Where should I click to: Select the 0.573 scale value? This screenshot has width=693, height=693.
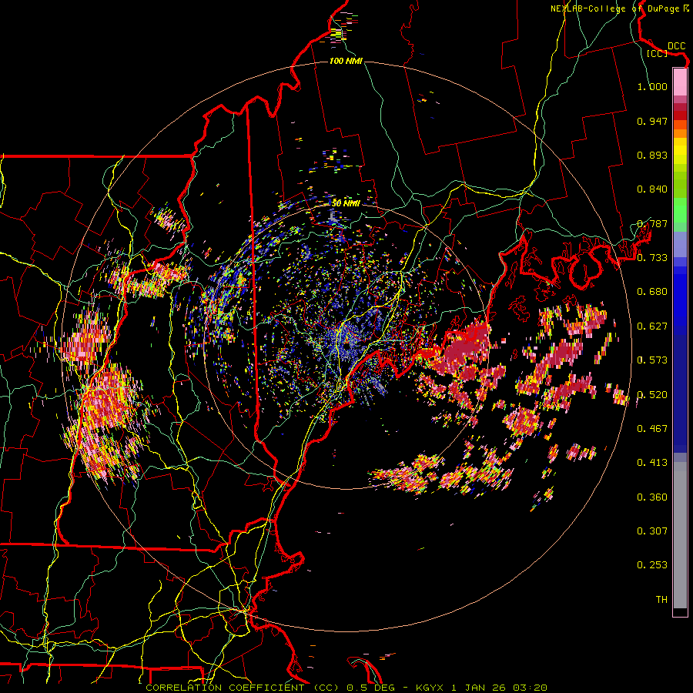coord(652,360)
